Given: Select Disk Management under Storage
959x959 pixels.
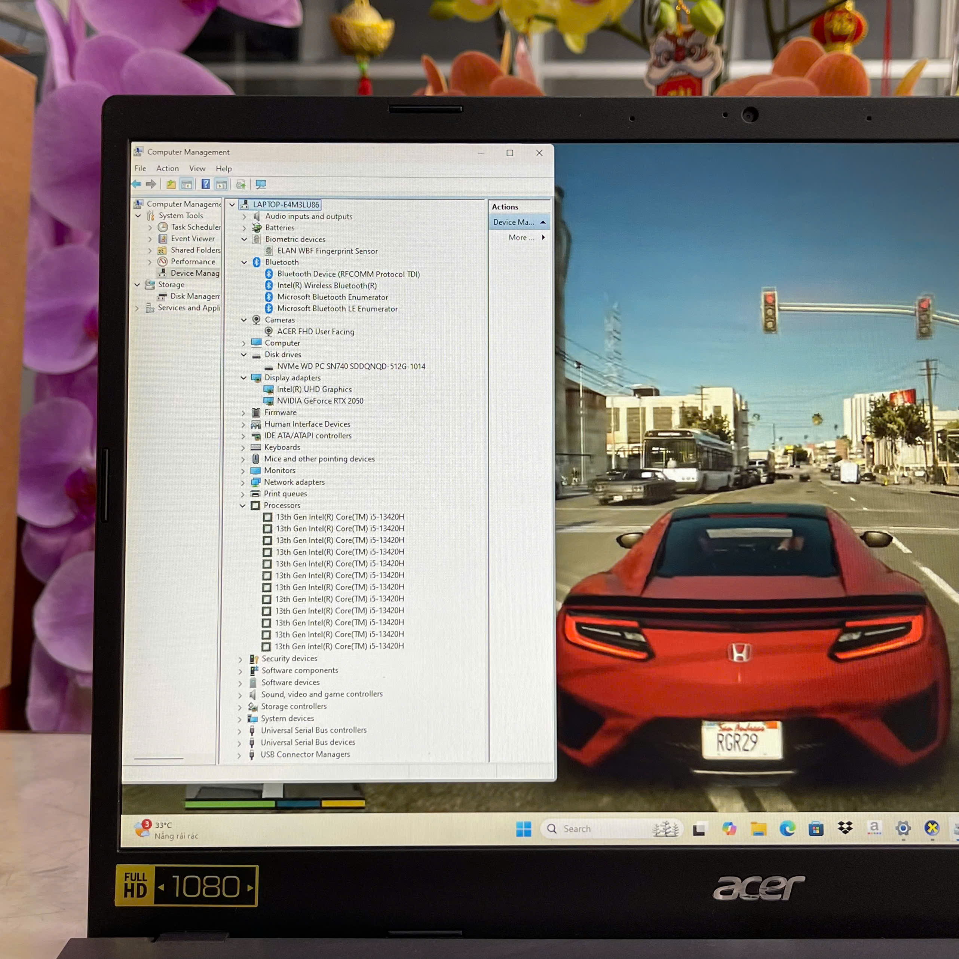Looking at the screenshot, I should point(195,296).
